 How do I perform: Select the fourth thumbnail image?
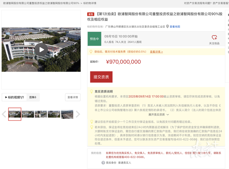coord(54,114)
